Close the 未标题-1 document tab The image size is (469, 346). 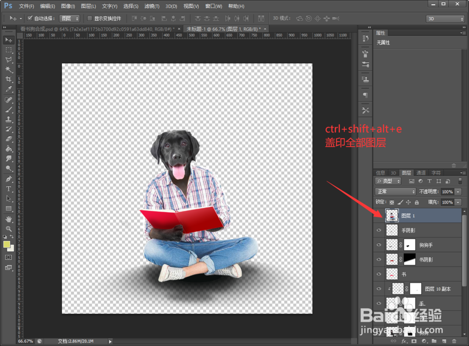265,29
